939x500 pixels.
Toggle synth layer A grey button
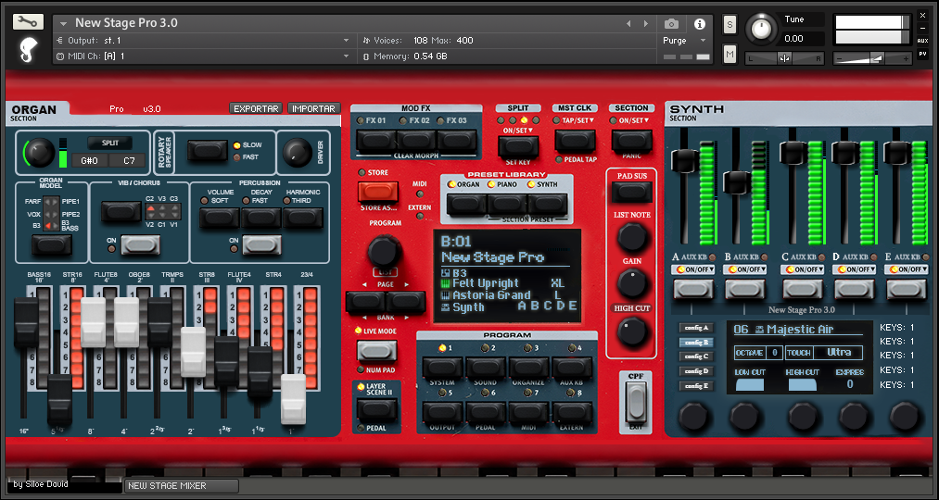(692, 289)
